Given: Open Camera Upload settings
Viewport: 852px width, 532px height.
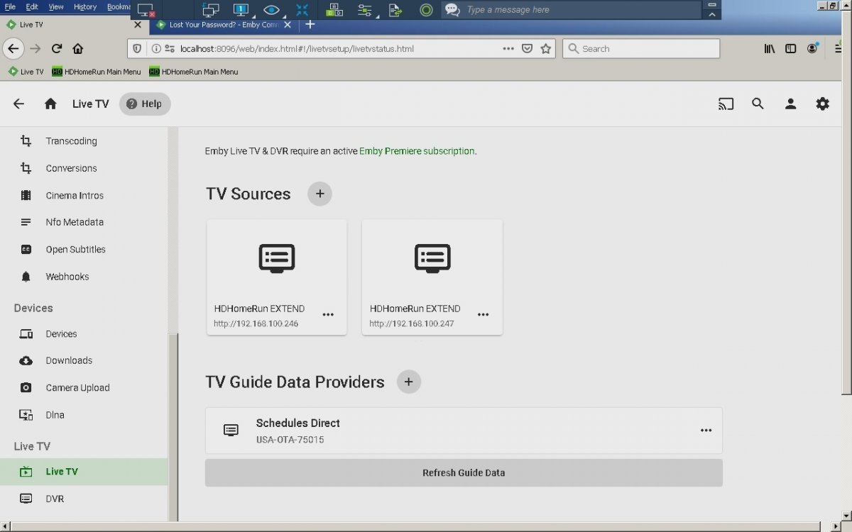Looking at the screenshot, I should (x=84, y=387).
